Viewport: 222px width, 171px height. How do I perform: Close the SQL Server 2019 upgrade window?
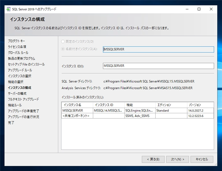211,9
